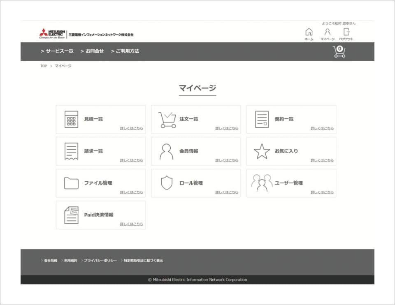Open the folder icon for ファイル管理
The height and width of the screenshot is (305, 395).
pyautogui.click(x=71, y=183)
